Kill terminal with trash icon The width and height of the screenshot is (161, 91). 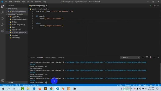pyautogui.click(x=151, y=57)
